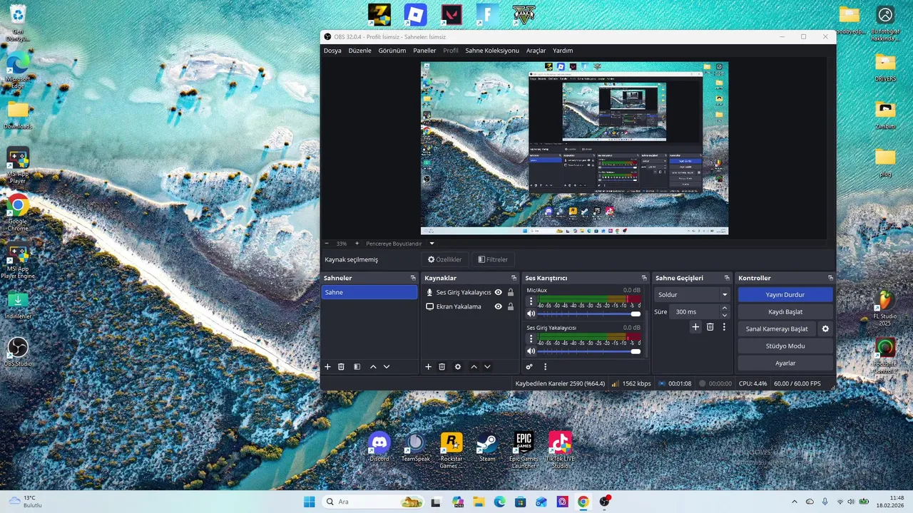Mute Ses Giriş Yakalayıcısı speaker icon
The image size is (913, 513).
pos(531,351)
